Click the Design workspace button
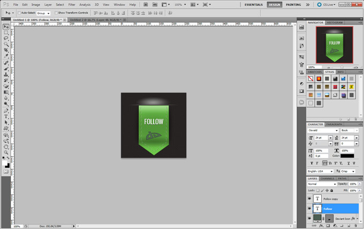This screenshot has height=229, width=364. pos(275,5)
